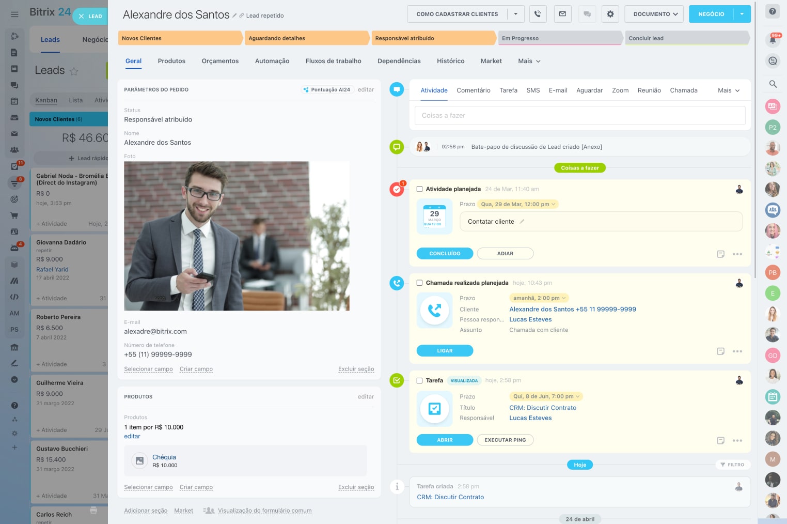The height and width of the screenshot is (524, 787).
Task: Open the CRM: Discutir Contrato link
Action: [x=542, y=408]
